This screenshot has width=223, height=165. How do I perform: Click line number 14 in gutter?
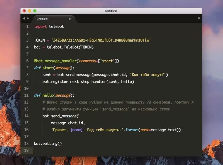click(x=26, y=116)
